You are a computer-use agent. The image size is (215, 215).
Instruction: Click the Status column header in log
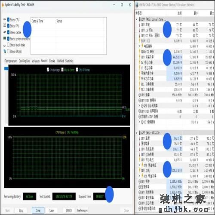point(59,21)
